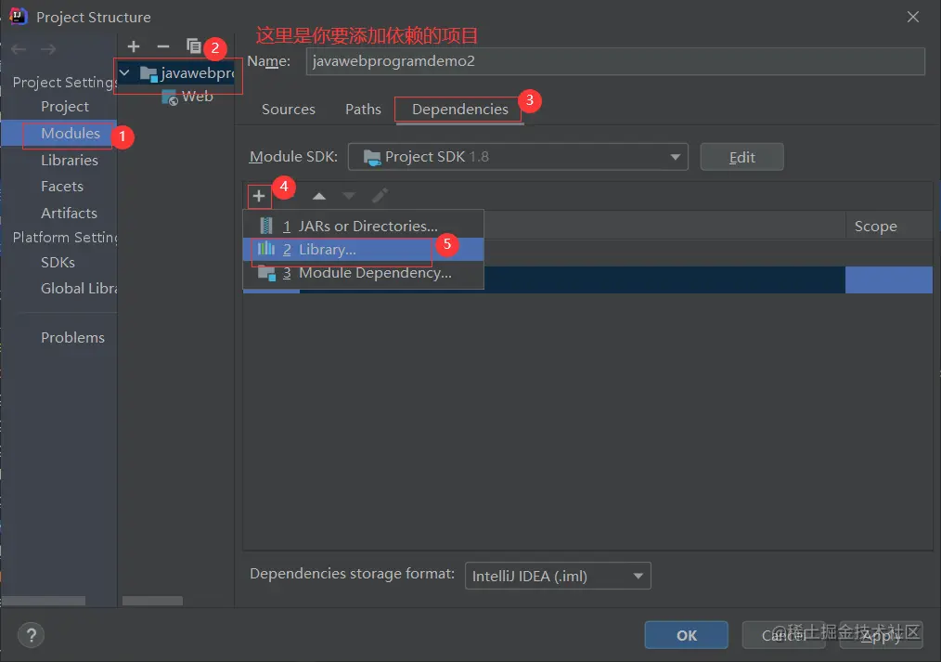Open Libraries settings
The image size is (941, 662).
pos(70,161)
